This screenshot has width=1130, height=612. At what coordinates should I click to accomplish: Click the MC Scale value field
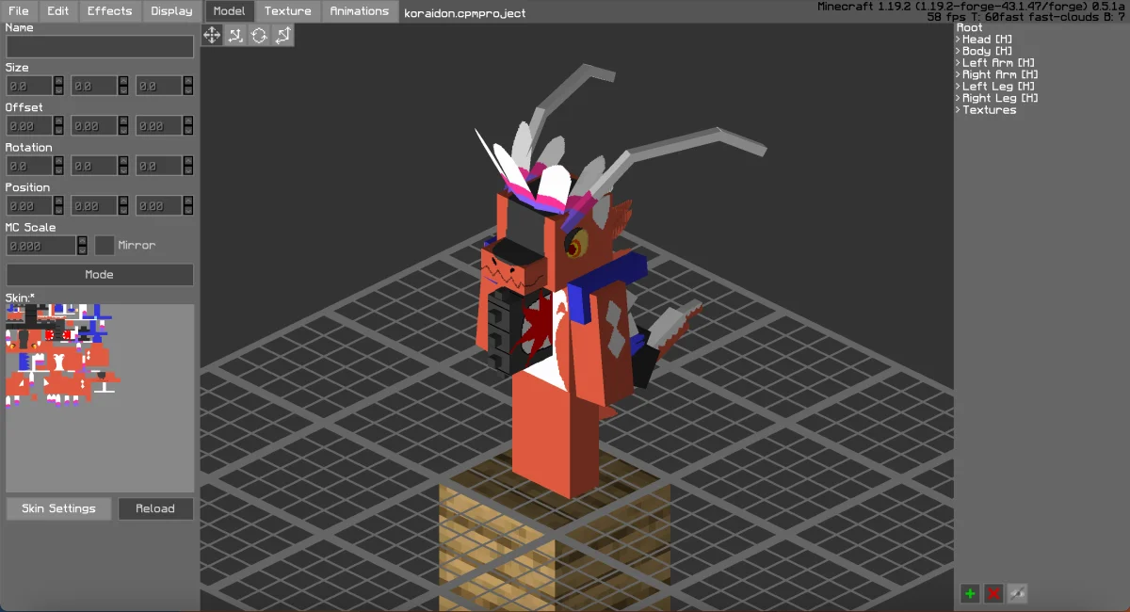pyautogui.click(x=41, y=246)
